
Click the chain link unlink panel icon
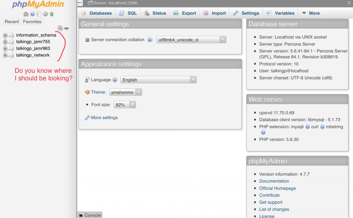pyautogui.click(x=66, y=28)
